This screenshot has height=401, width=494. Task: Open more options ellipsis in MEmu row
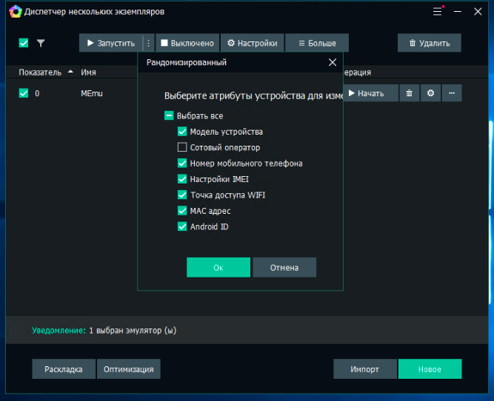click(x=452, y=93)
